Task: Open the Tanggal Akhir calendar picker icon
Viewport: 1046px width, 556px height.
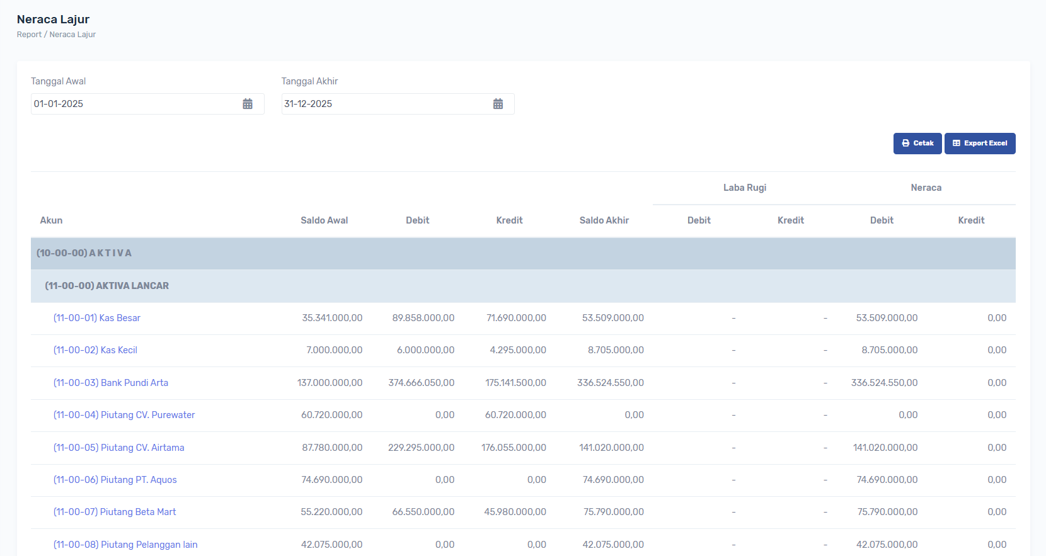Action: pos(498,104)
